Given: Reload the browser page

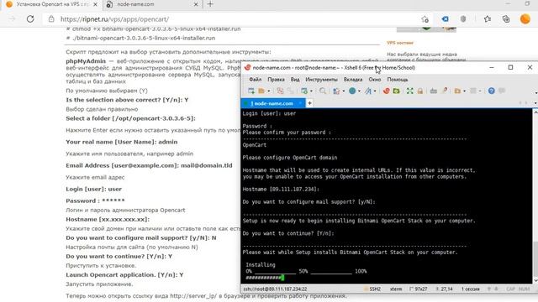Looking at the screenshot, I should 30,19.
